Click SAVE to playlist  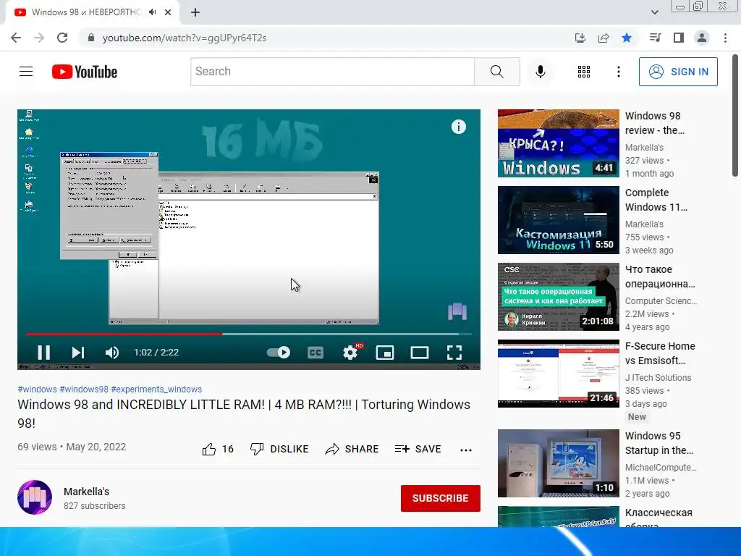418,449
